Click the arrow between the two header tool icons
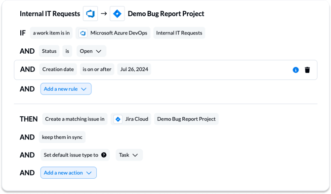 tap(104, 14)
